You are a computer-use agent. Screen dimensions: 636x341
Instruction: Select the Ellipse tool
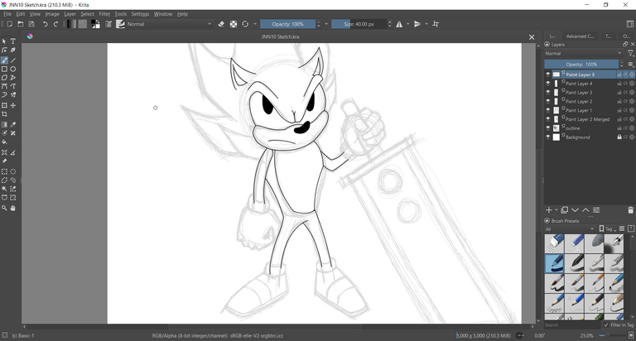13,69
